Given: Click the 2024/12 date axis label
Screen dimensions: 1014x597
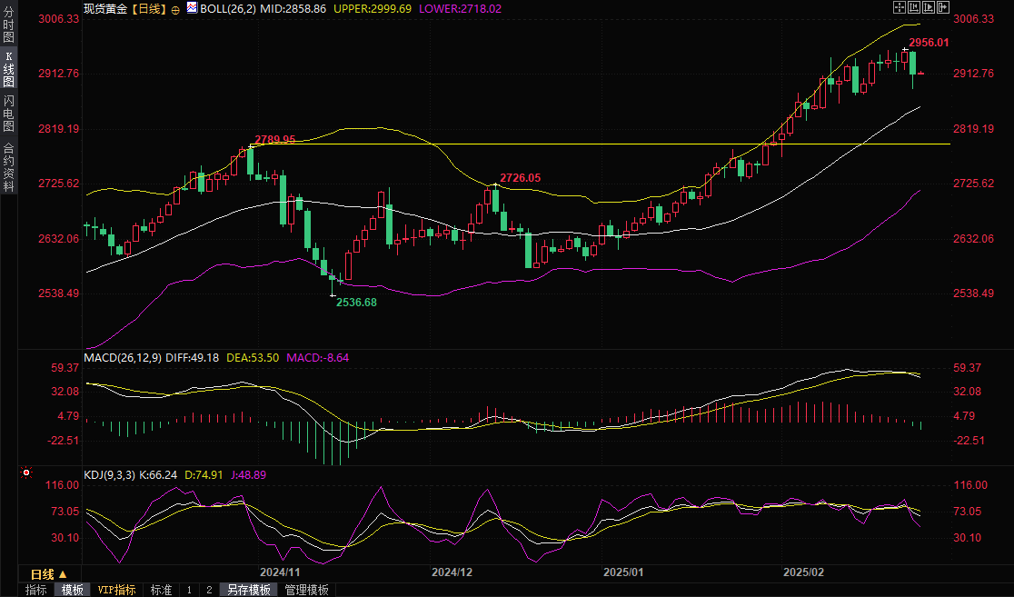Looking at the screenshot, I should (452, 572).
